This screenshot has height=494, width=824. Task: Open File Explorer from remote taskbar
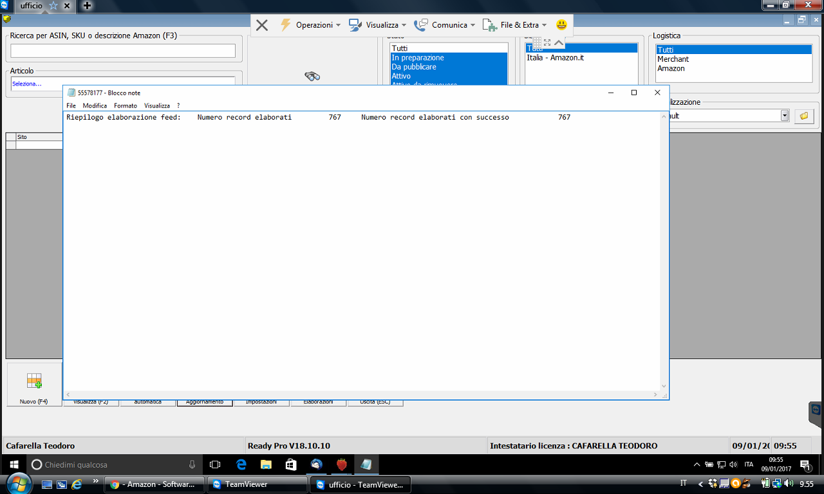(266, 464)
